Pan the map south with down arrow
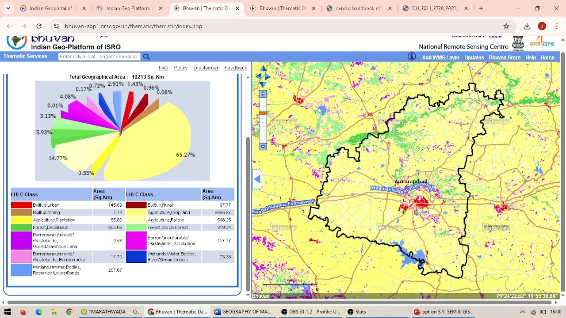This screenshot has height=318, width=566. point(263,84)
